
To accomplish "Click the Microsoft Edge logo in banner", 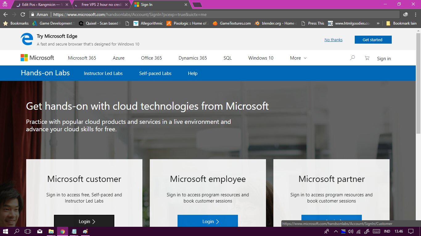I will click(27, 39).
